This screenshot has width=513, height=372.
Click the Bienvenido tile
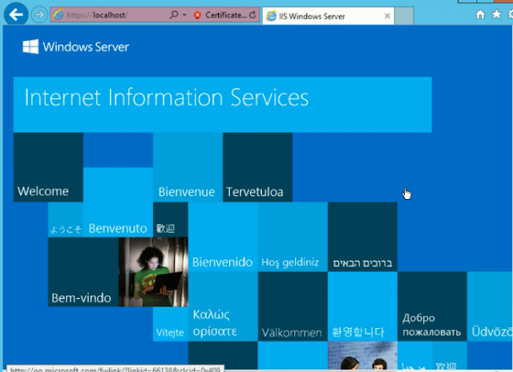(223, 237)
